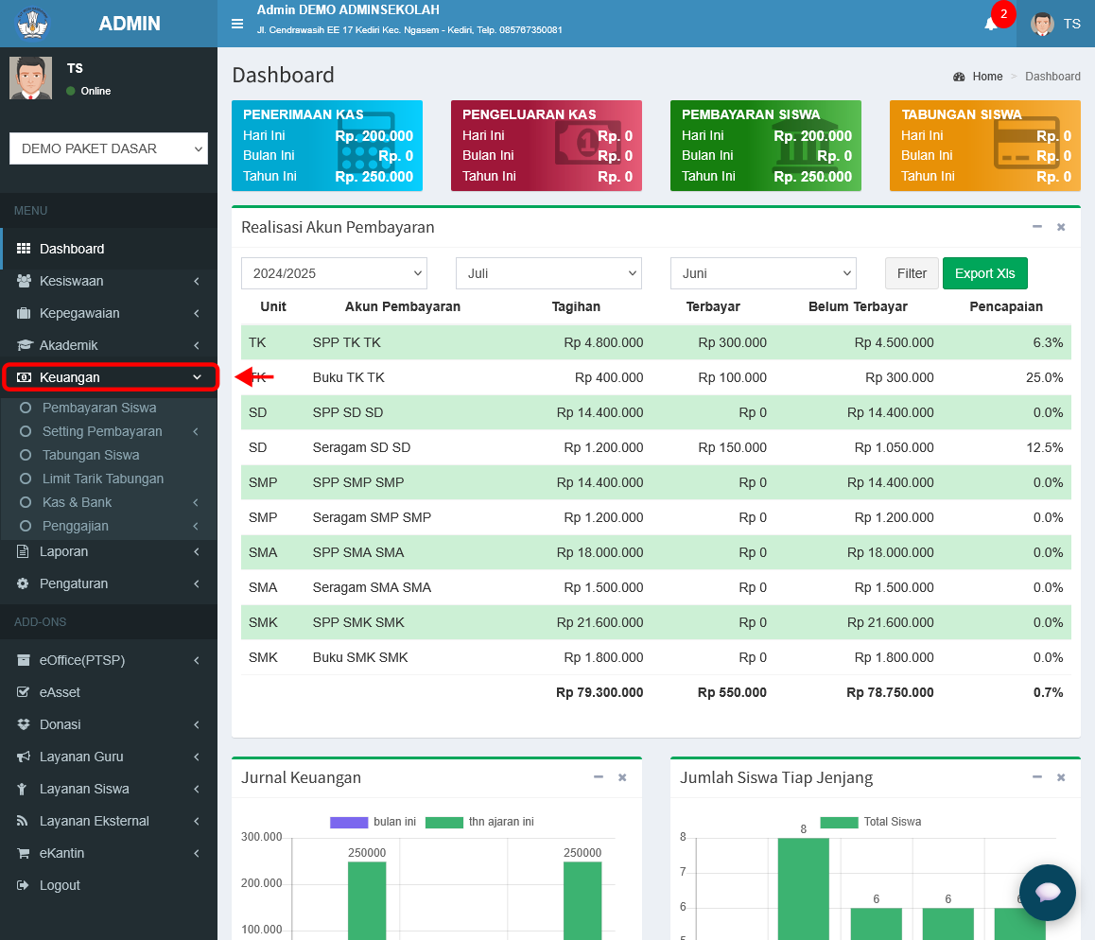Screen dimensions: 1095x940
Task: Click the TS user avatar in top bar
Action: pyautogui.click(x=1042, y=24)
